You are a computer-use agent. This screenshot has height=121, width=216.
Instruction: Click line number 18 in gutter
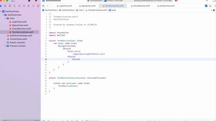point(46,59)
